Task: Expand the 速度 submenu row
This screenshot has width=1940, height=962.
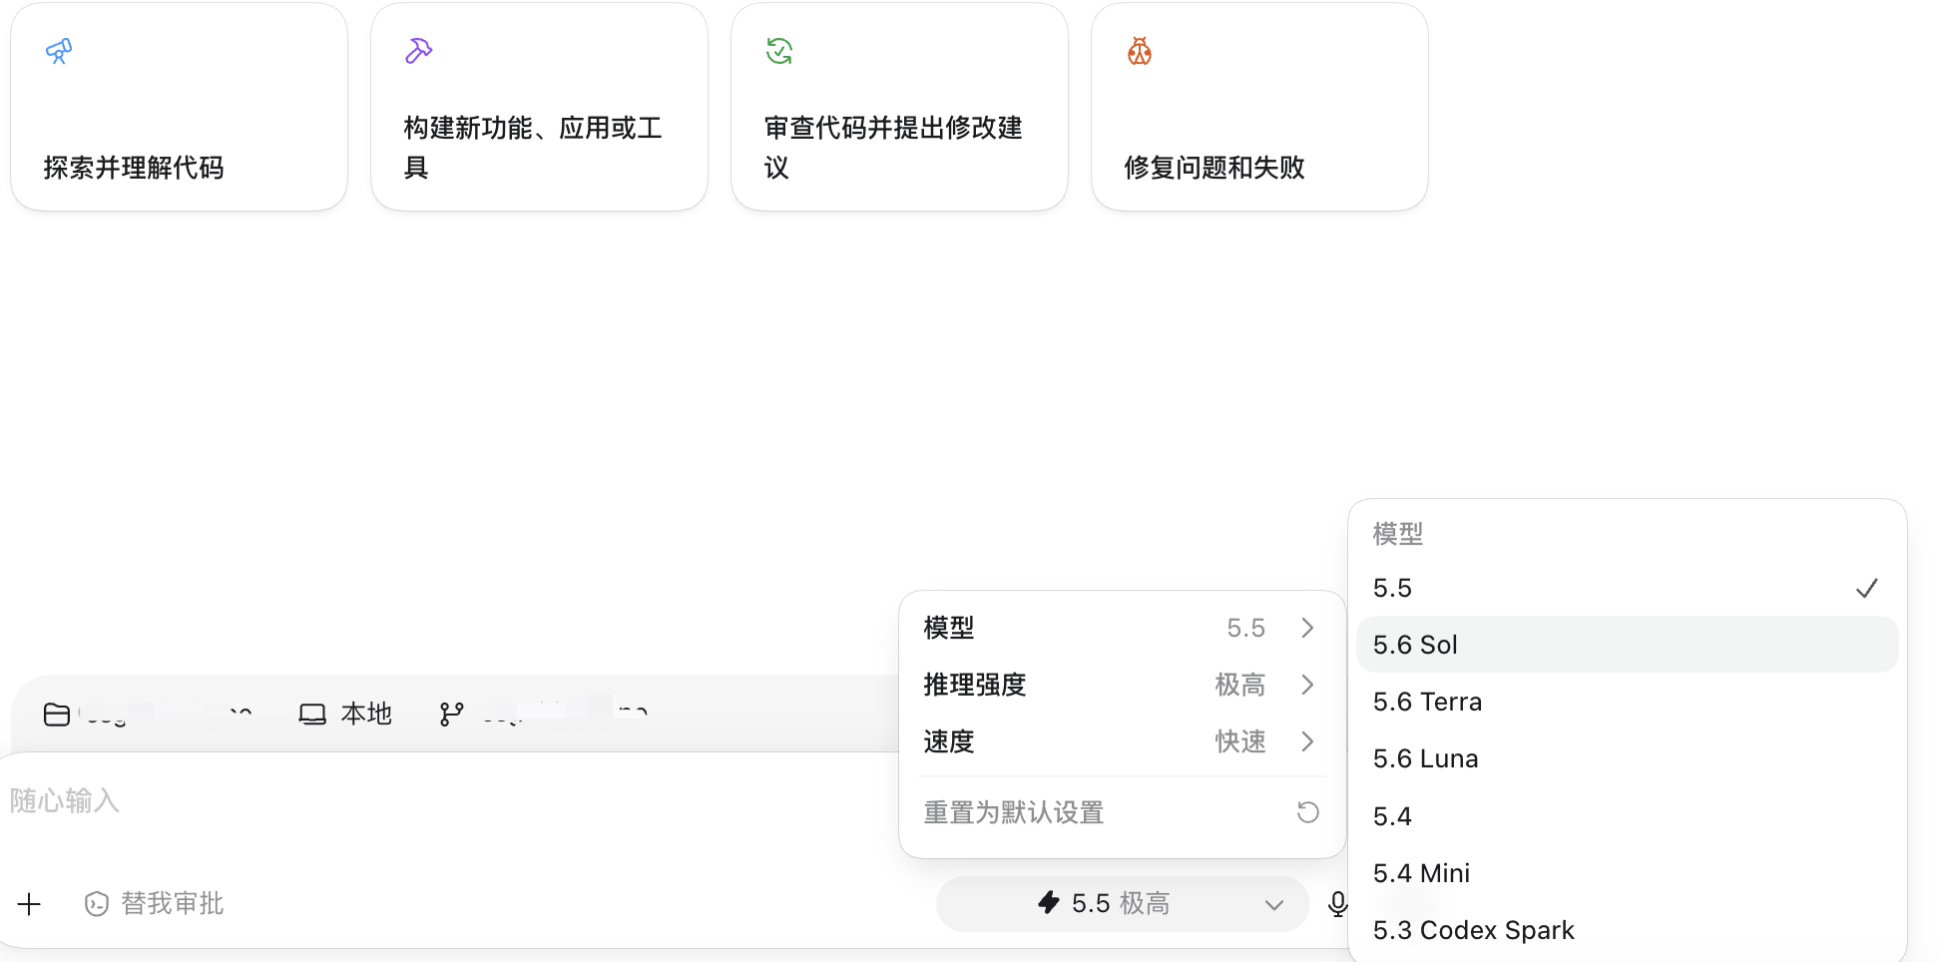Action: click(1123, 741)
